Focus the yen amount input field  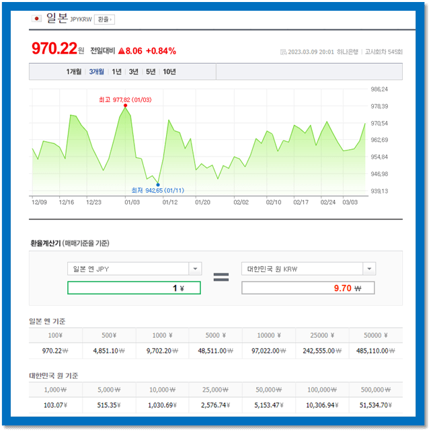pyautogui.click(x=134, y=288)
